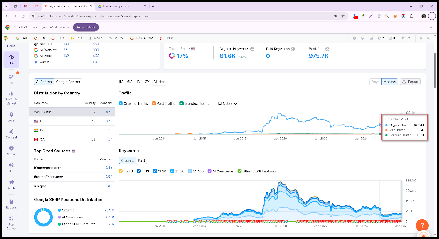This screenshot has height=239, width=439.
Task: Select the Worldwide country row
Action: coord(72,112)
